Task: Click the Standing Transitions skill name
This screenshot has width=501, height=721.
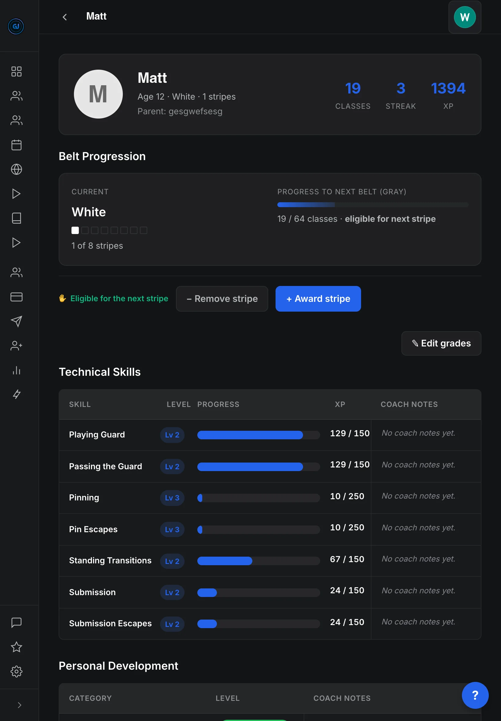Action: click(110, 561)
